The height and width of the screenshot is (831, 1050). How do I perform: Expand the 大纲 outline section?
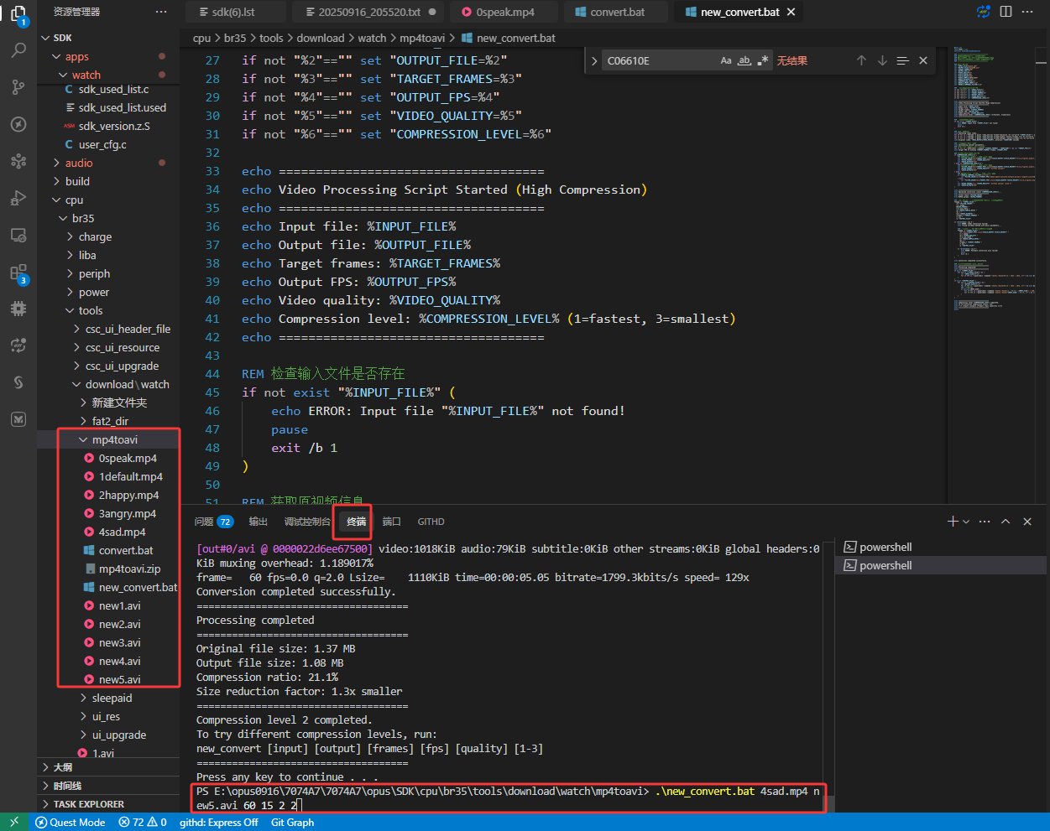click(108, 767)
